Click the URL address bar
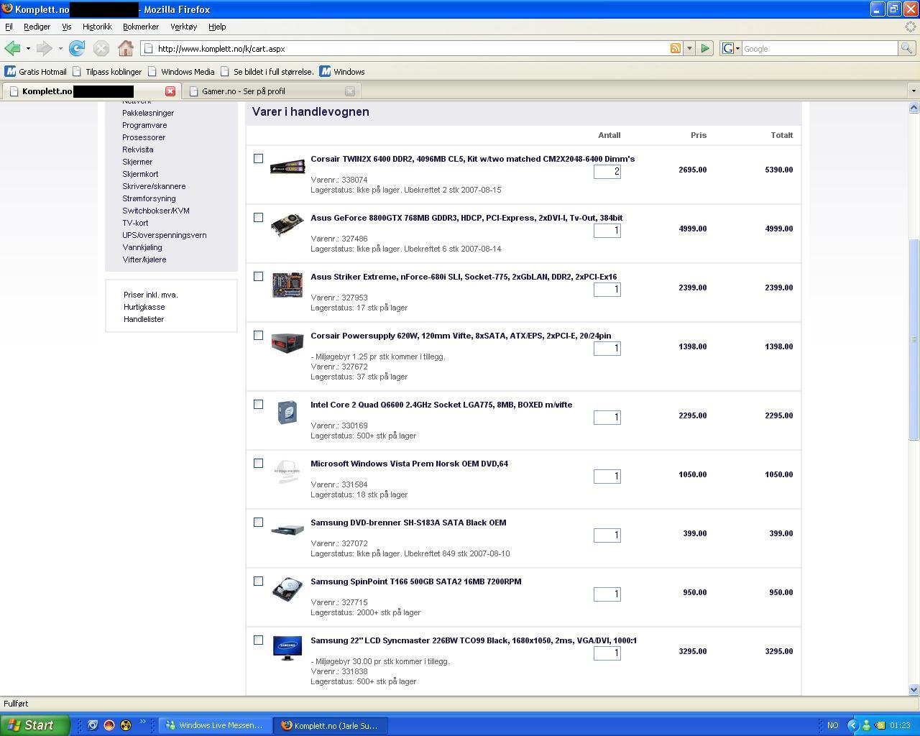Image resolution: width=920 pixels, height=736 pixels. (411, 49)
